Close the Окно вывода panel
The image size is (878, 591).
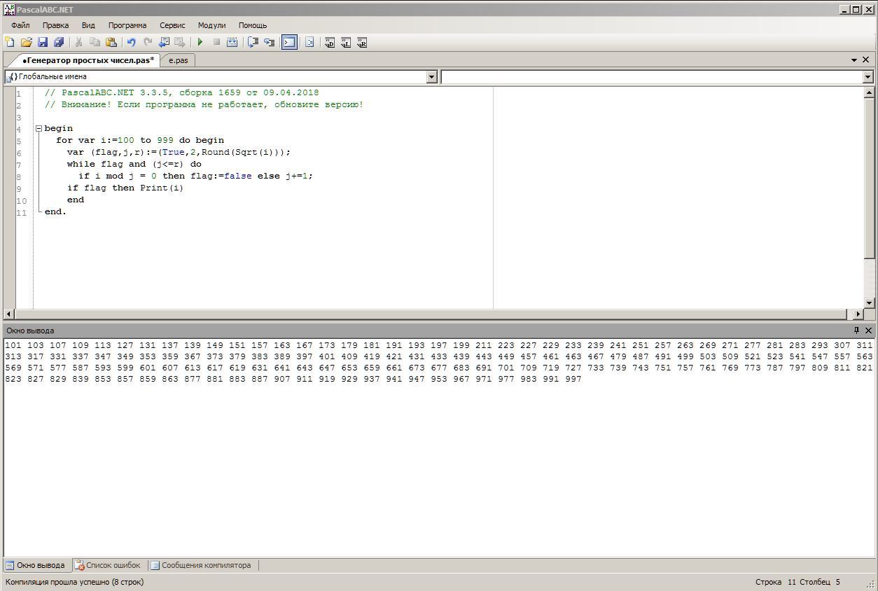point(869,331)
